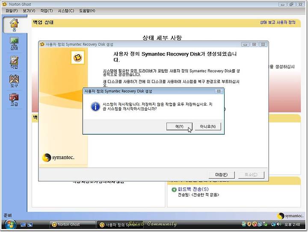The width and height of the screenshot is (308, 232).
Task: Click the Norton Ghost title bar icon
Action: click(x=5, y=4)
